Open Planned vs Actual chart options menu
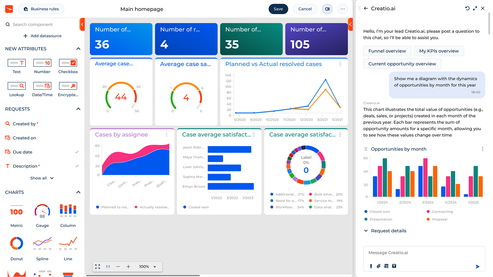 pyautogui.click(x=340, y=64)
